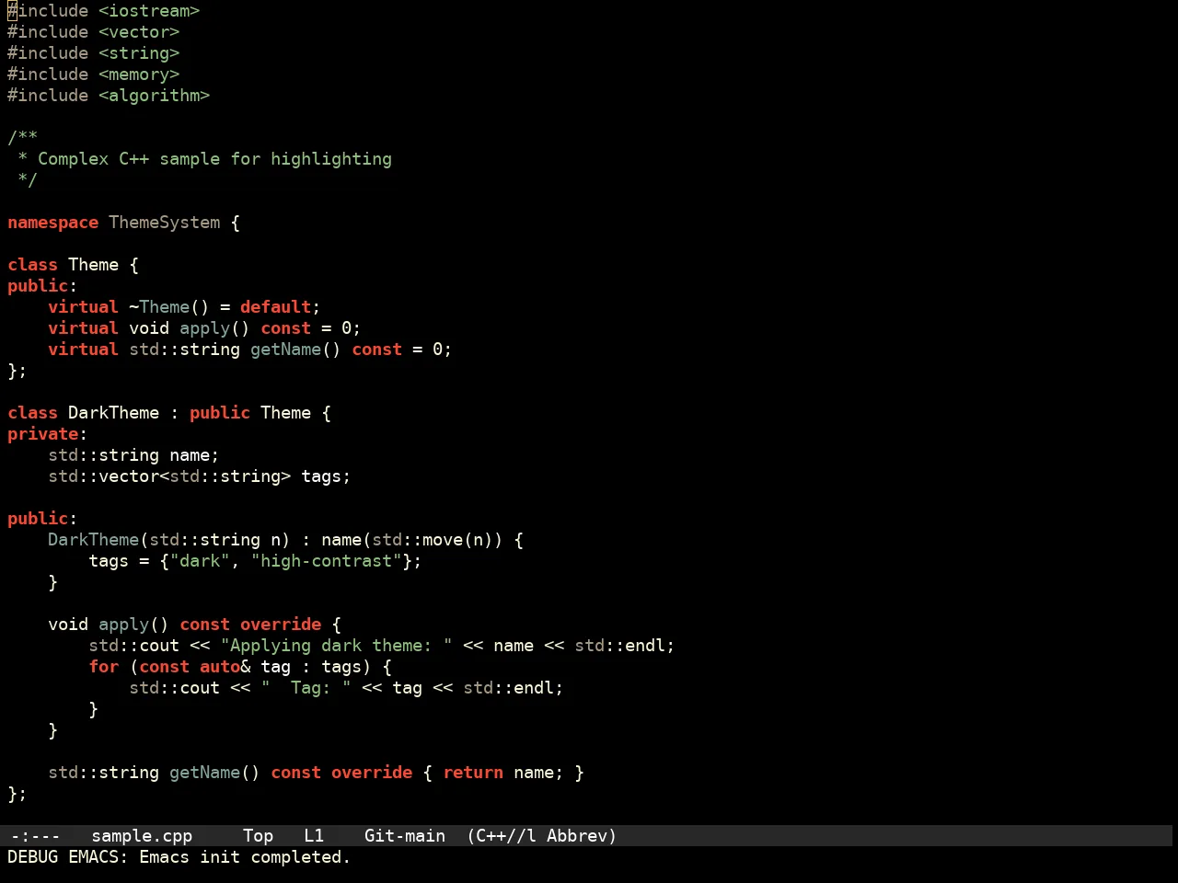
Task: Place cursor on '#include <vector>' line
Action: (94, 32)
